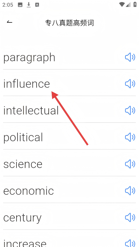Play pronunciation of influence
139x247 pixels.
[x=130, y=84]
